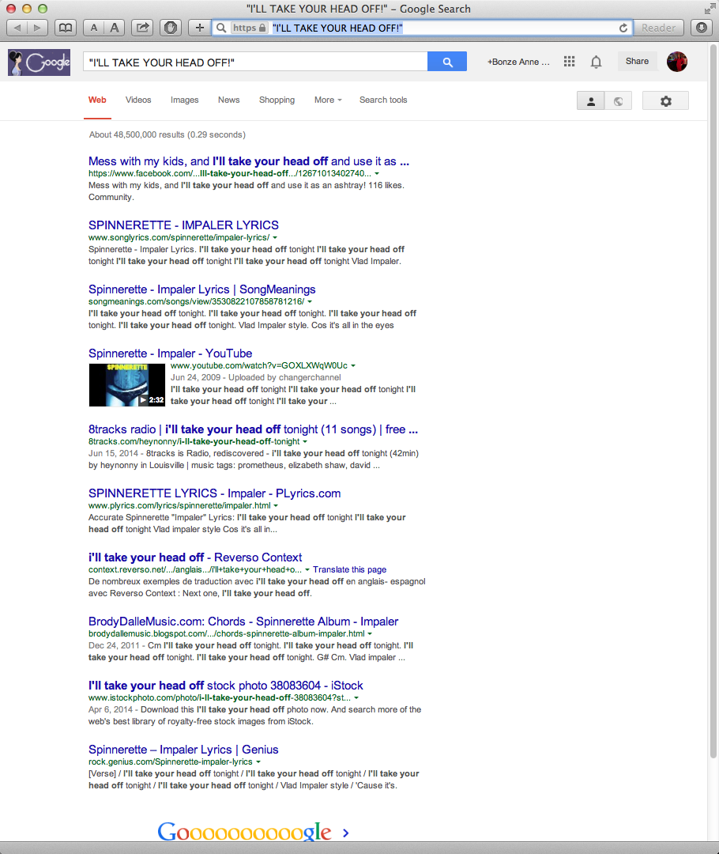Open Safari's share arrow button

coord(142,28)
